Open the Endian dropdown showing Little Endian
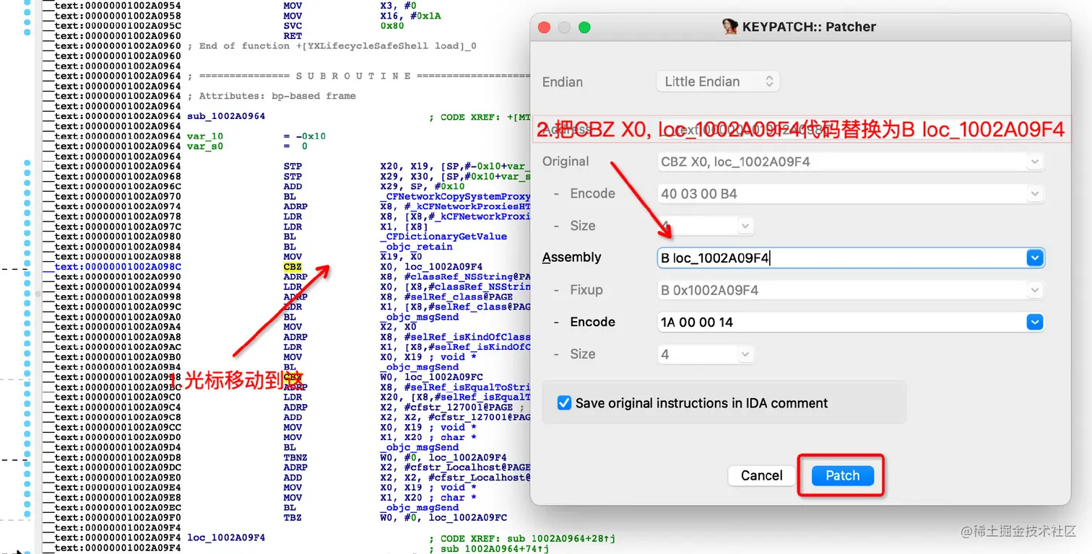The height and width of the screenshot is (554, 1092). [x=717, y=82]
